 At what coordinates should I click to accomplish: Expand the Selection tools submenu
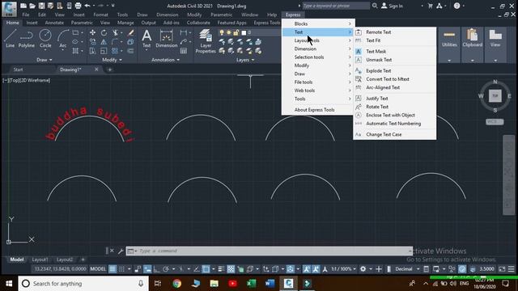[x=318, y=57]
